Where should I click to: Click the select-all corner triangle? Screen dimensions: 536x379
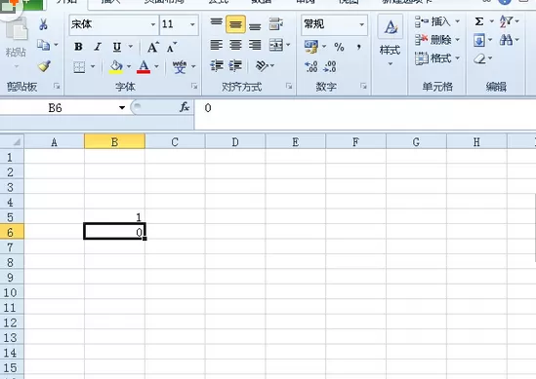click(x=12, y=141)
